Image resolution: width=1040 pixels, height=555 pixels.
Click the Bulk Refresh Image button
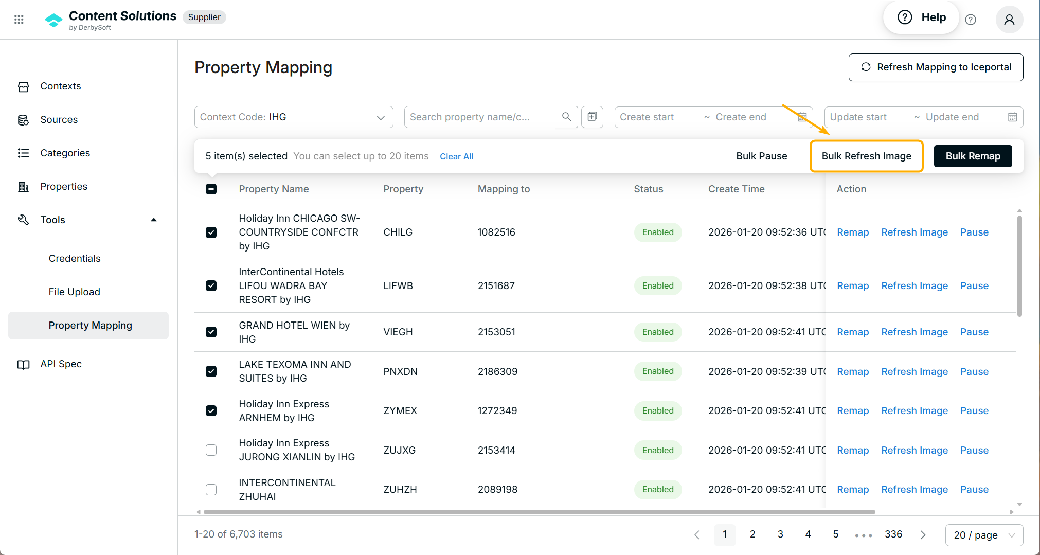(x=867, y=156)
